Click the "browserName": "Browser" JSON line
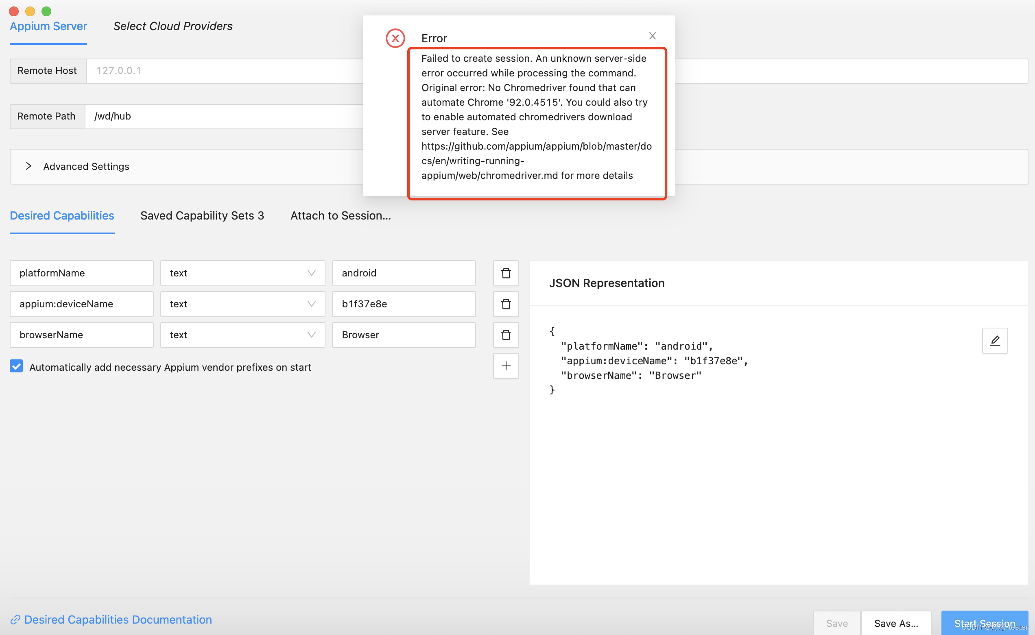The height and width of the screenshot is (635, 1035). tap(631, 376)
